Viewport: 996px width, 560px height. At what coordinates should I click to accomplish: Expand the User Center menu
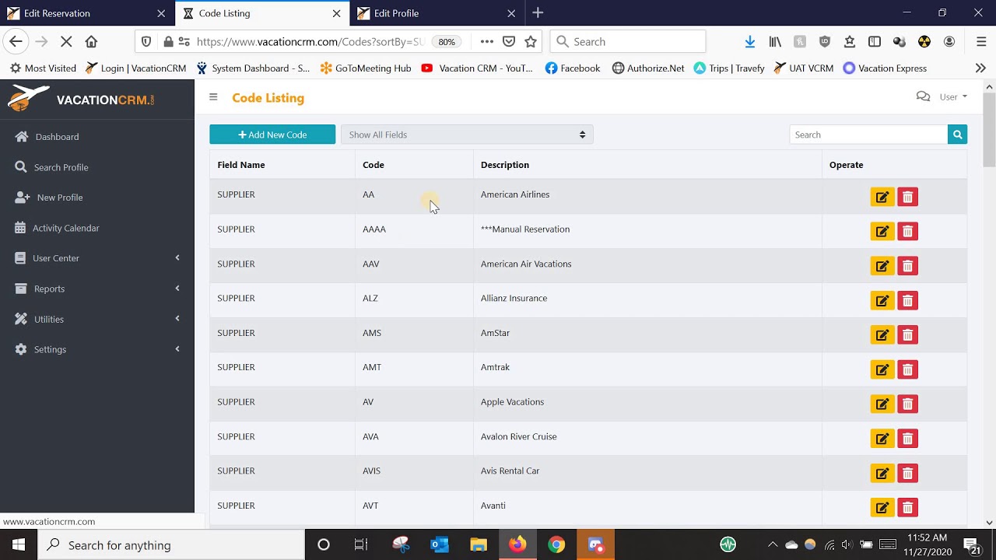(x=96, y=258)
